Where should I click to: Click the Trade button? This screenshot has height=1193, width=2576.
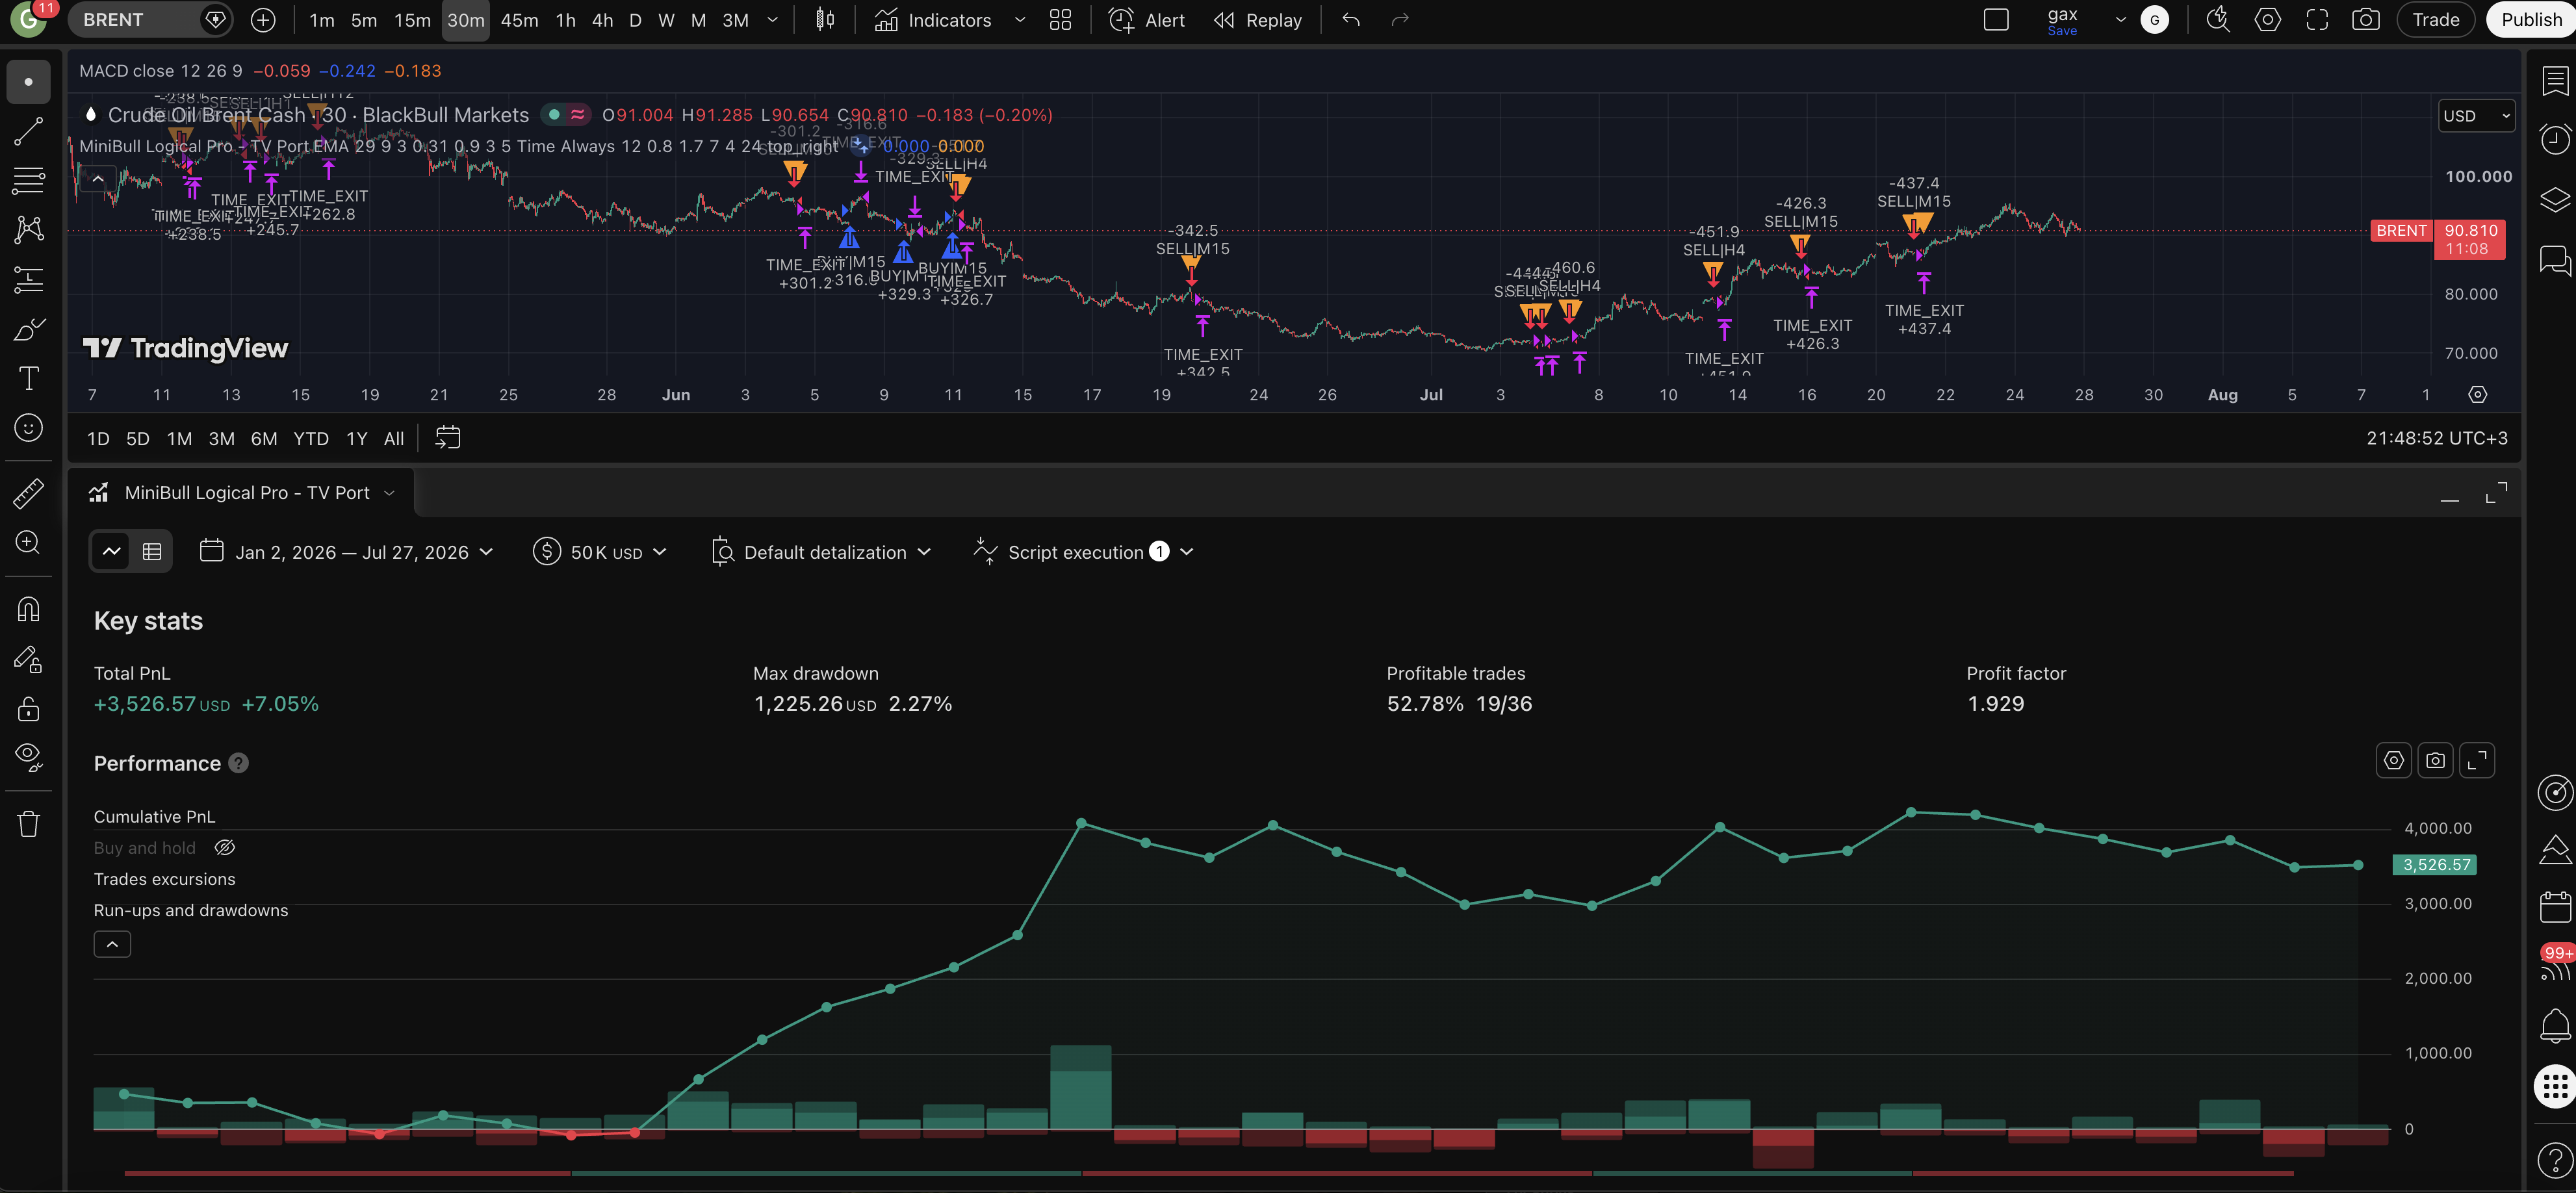pos(2435,20)
